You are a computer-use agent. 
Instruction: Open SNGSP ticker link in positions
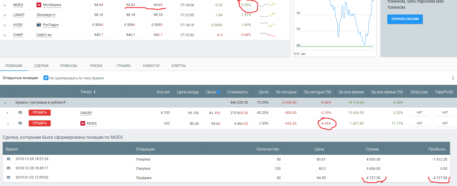point(86,113)
